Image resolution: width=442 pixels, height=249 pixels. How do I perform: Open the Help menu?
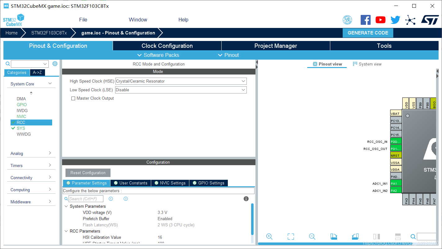[x=183, y=20]
